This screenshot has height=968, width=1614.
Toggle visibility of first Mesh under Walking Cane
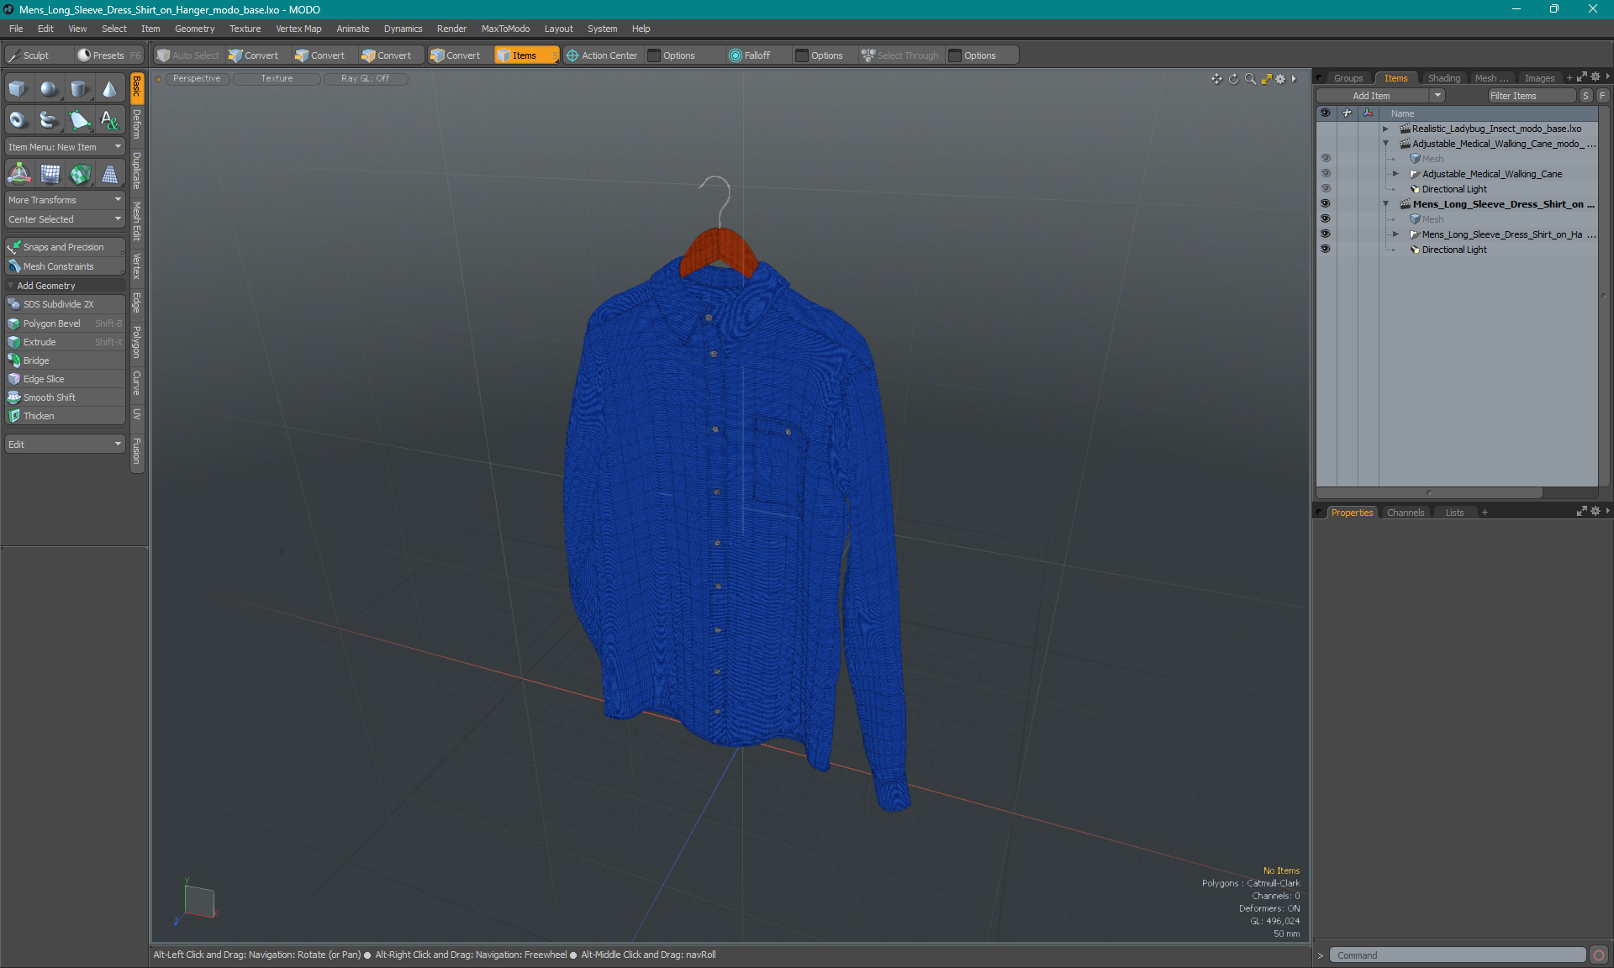[x=1326, y=159]
